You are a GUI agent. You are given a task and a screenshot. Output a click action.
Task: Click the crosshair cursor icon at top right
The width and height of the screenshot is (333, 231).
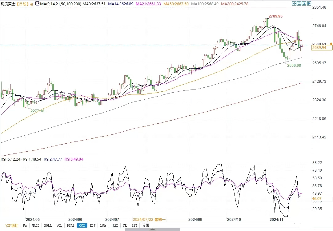click(294, 3)
